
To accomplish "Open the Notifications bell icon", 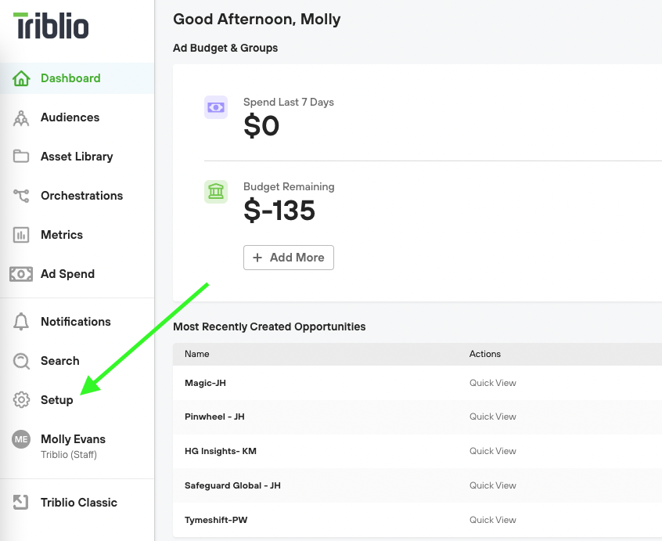I will point(22,322).
